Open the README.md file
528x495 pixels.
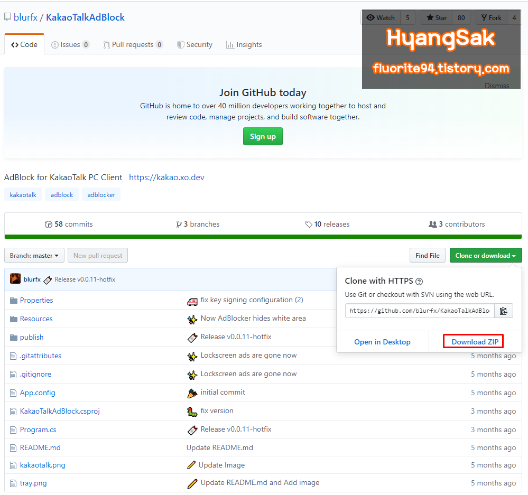point(40,447)
